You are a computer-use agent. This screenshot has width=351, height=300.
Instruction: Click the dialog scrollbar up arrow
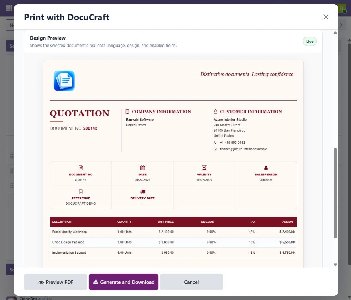[335, 33]
